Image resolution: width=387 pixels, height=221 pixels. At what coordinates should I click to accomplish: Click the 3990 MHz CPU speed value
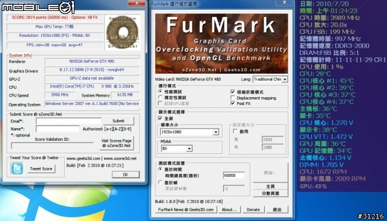(x=60, y=95)
